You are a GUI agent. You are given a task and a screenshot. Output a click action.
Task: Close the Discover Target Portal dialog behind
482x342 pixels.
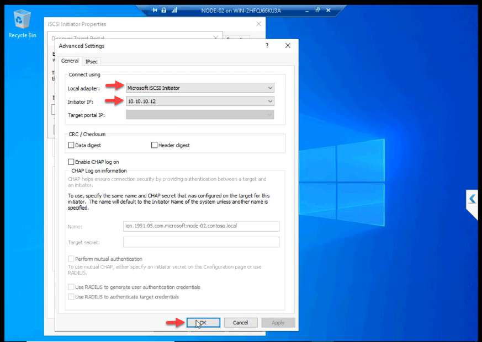pos(215,38)
